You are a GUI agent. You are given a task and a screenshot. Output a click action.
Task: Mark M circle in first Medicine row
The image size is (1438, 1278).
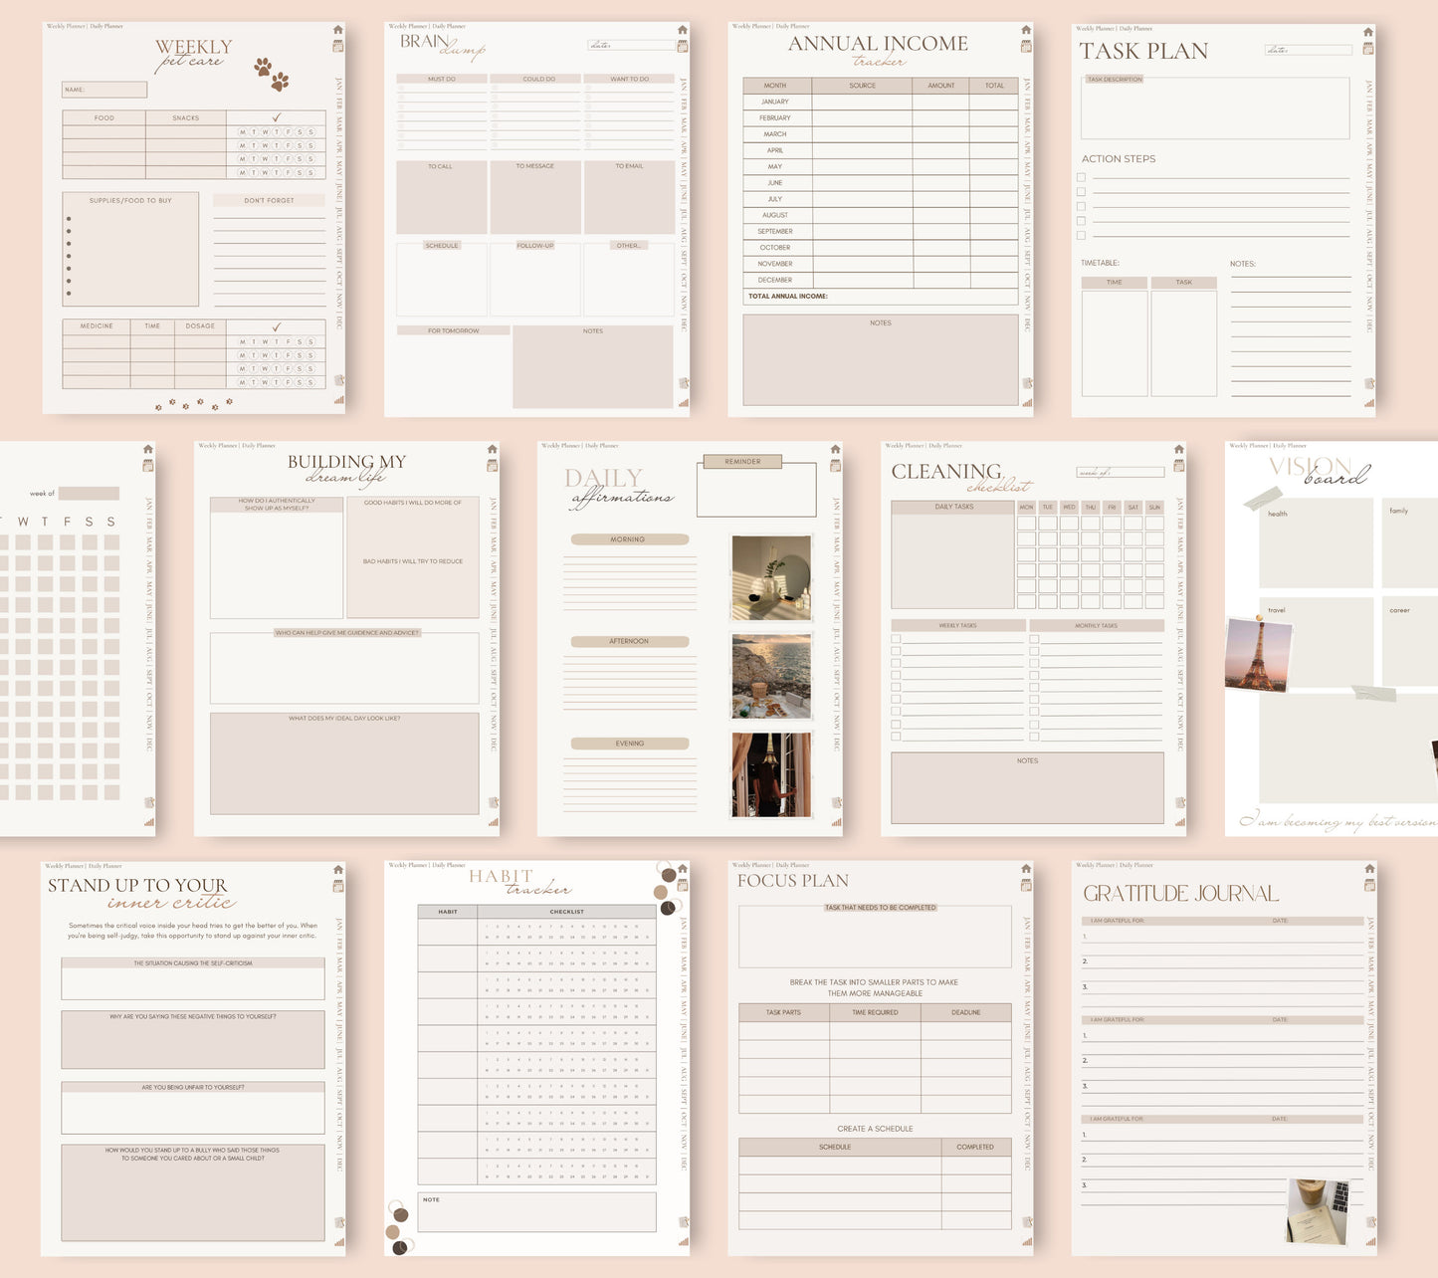[x=242, y=341]
